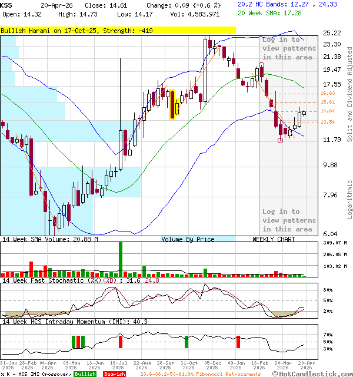
Task: Click the Bullish Harami pattern banner
Action: coord(118,30)
